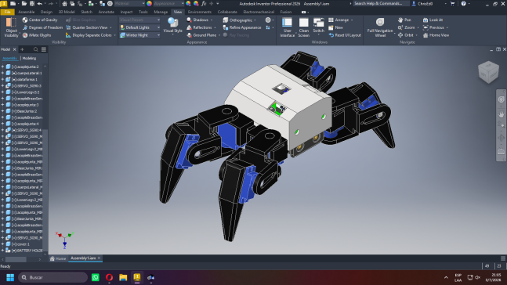Click the Search Help & Commands field
Viewport: 507px width, 285px height.
[381, 4]
